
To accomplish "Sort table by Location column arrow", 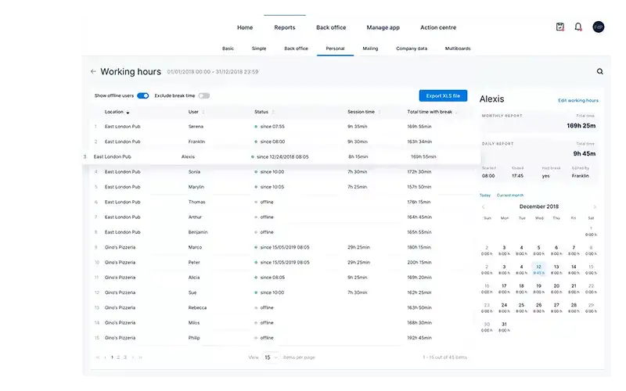I will click(x=128, y=113).
